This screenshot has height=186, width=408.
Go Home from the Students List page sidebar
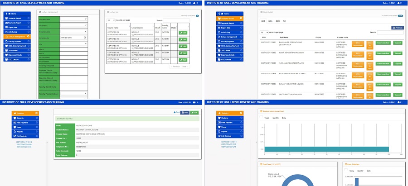(230, 14)
